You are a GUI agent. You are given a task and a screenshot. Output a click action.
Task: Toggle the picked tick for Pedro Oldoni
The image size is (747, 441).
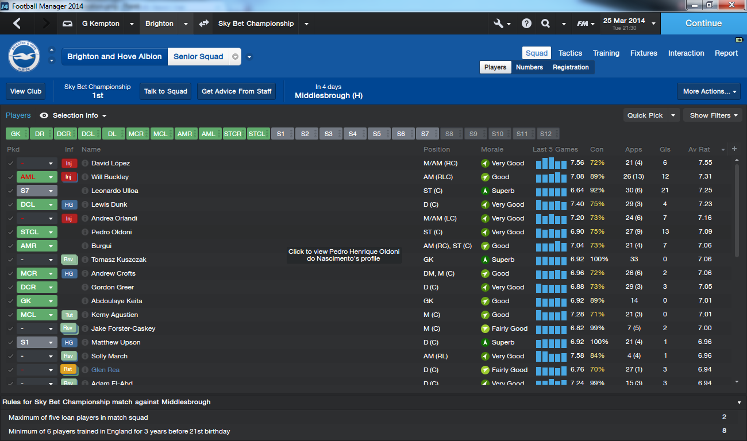point(10,232)
